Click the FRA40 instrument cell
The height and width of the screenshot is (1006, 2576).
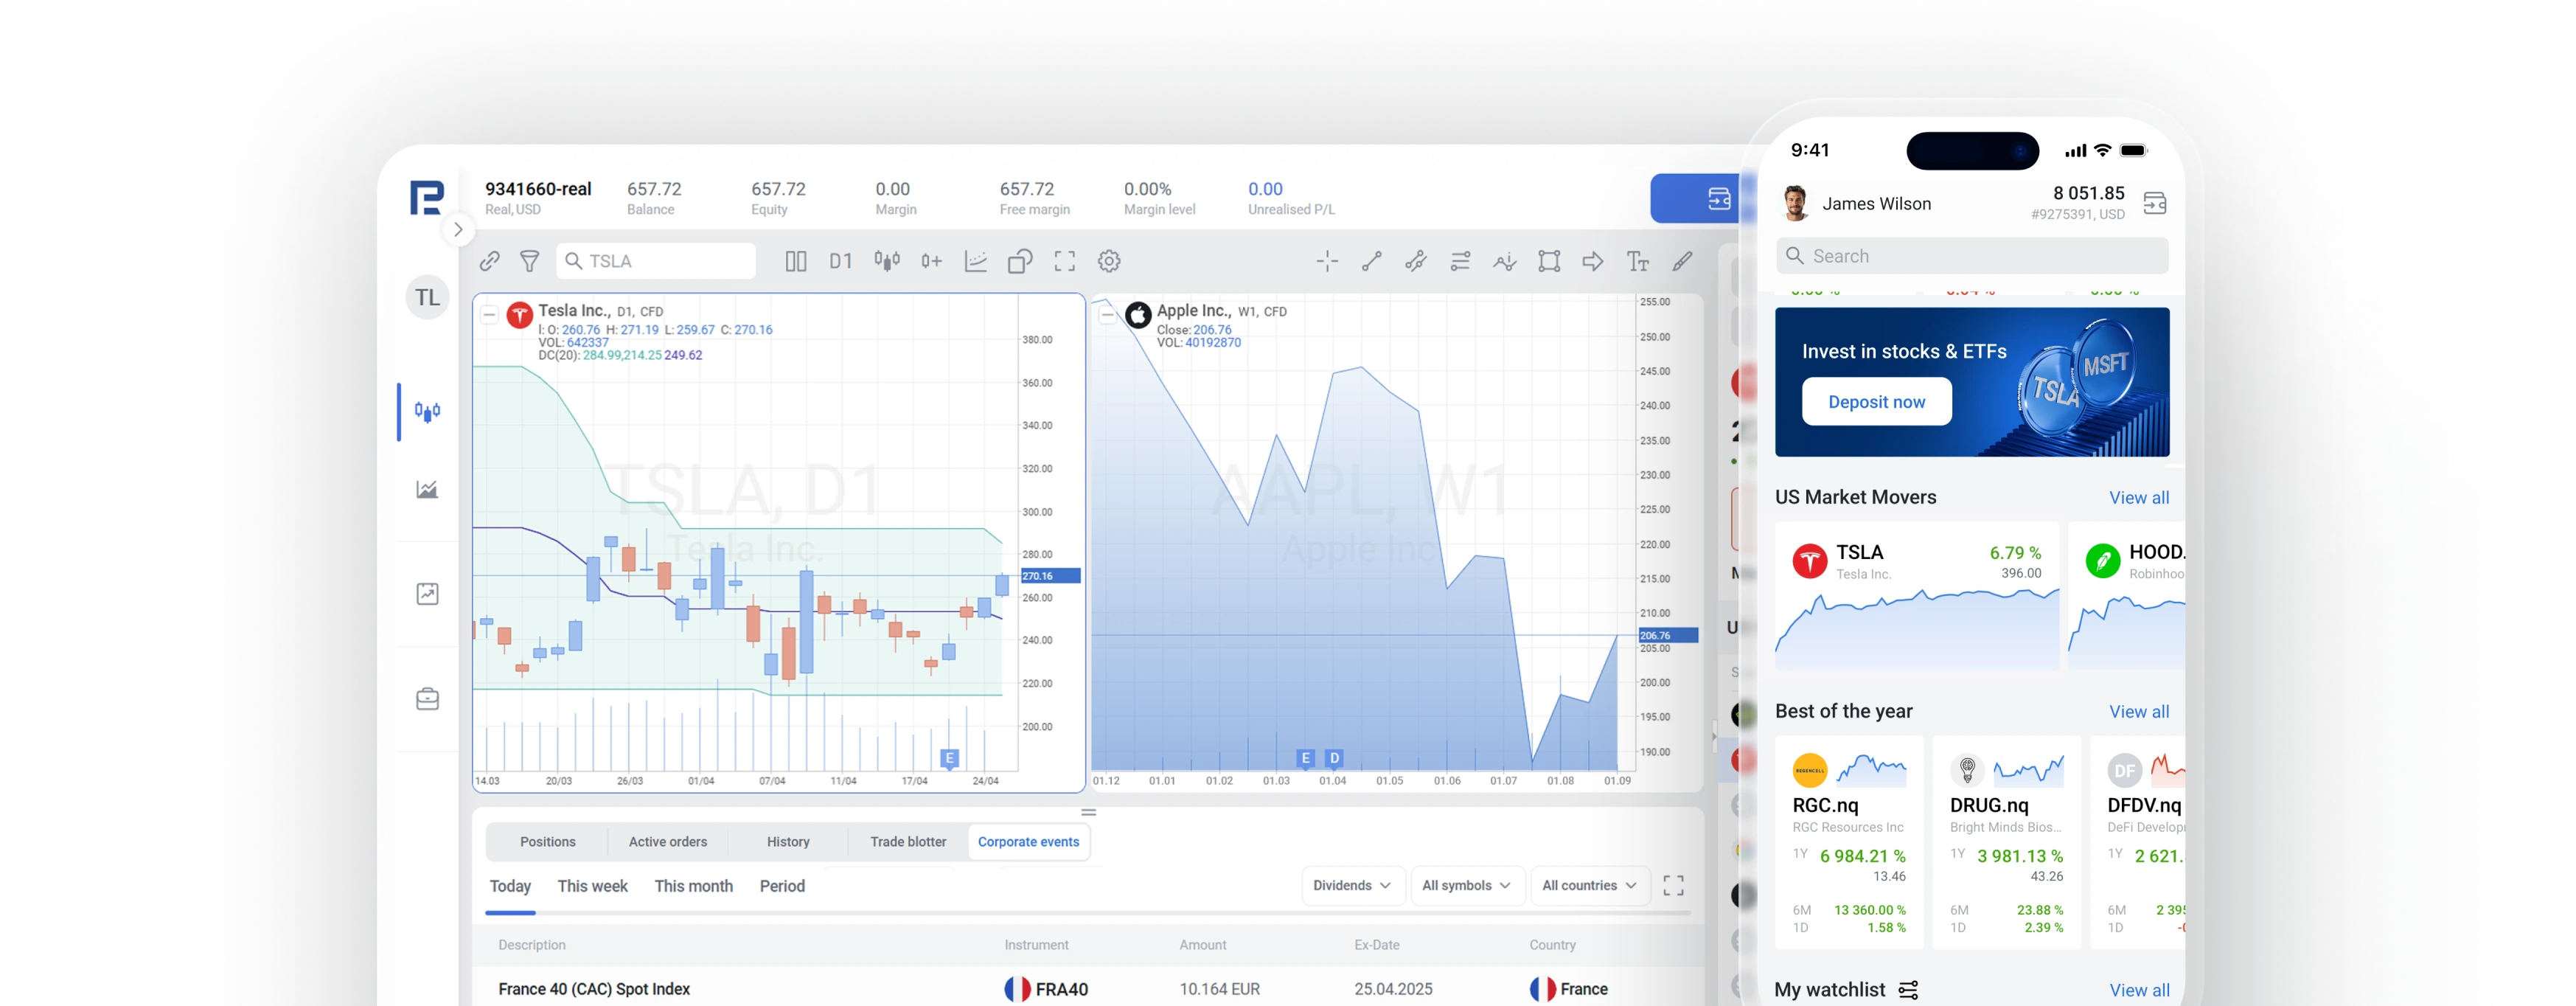point(1046,989)
